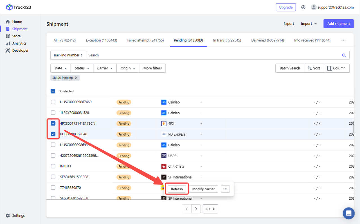Open the 100 per page dropdown
Image resolution: width=360 pixels, height=224 pixels.
(210, 209)
